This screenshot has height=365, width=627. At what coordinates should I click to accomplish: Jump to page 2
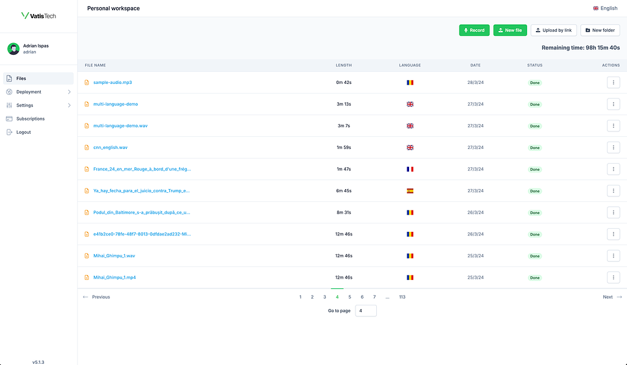[x=312, y=297]
